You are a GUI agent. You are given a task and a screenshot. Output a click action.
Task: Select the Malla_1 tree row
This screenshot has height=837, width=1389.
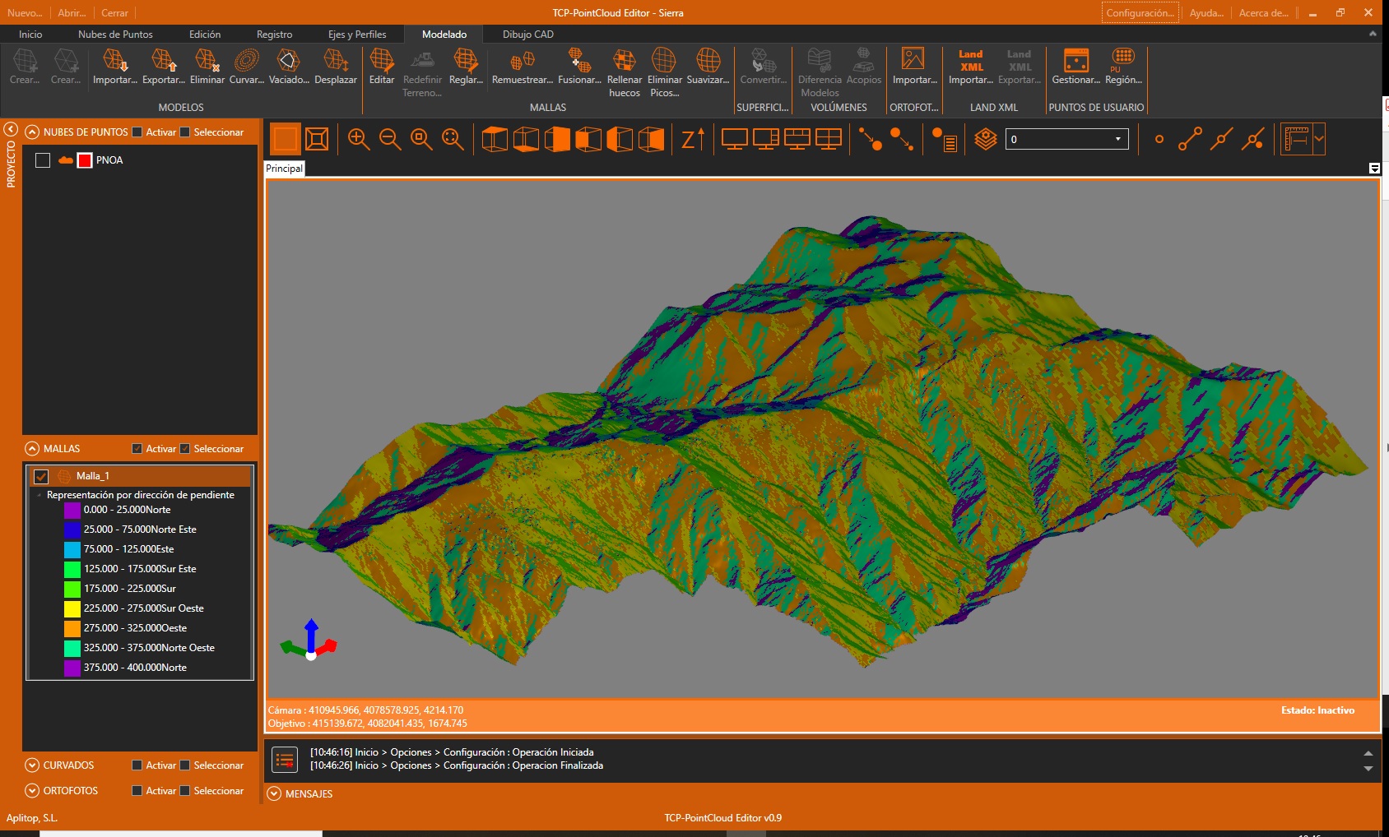tap(140, 476)
